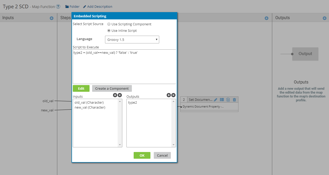This screenshot has width=329, height=175.
Task: Add a new output with the Outputs panel plus icon
Action: pyautogui.click(x=324, y=18)
